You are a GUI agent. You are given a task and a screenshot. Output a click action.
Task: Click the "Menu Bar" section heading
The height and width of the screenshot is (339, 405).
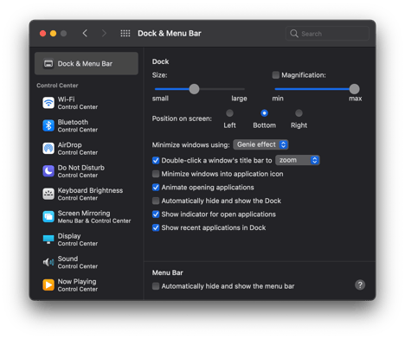click(x=168, y=272)
